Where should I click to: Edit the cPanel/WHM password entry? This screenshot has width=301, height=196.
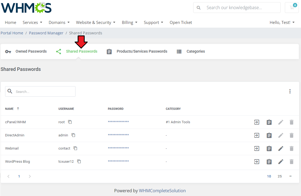click(281, 122)
